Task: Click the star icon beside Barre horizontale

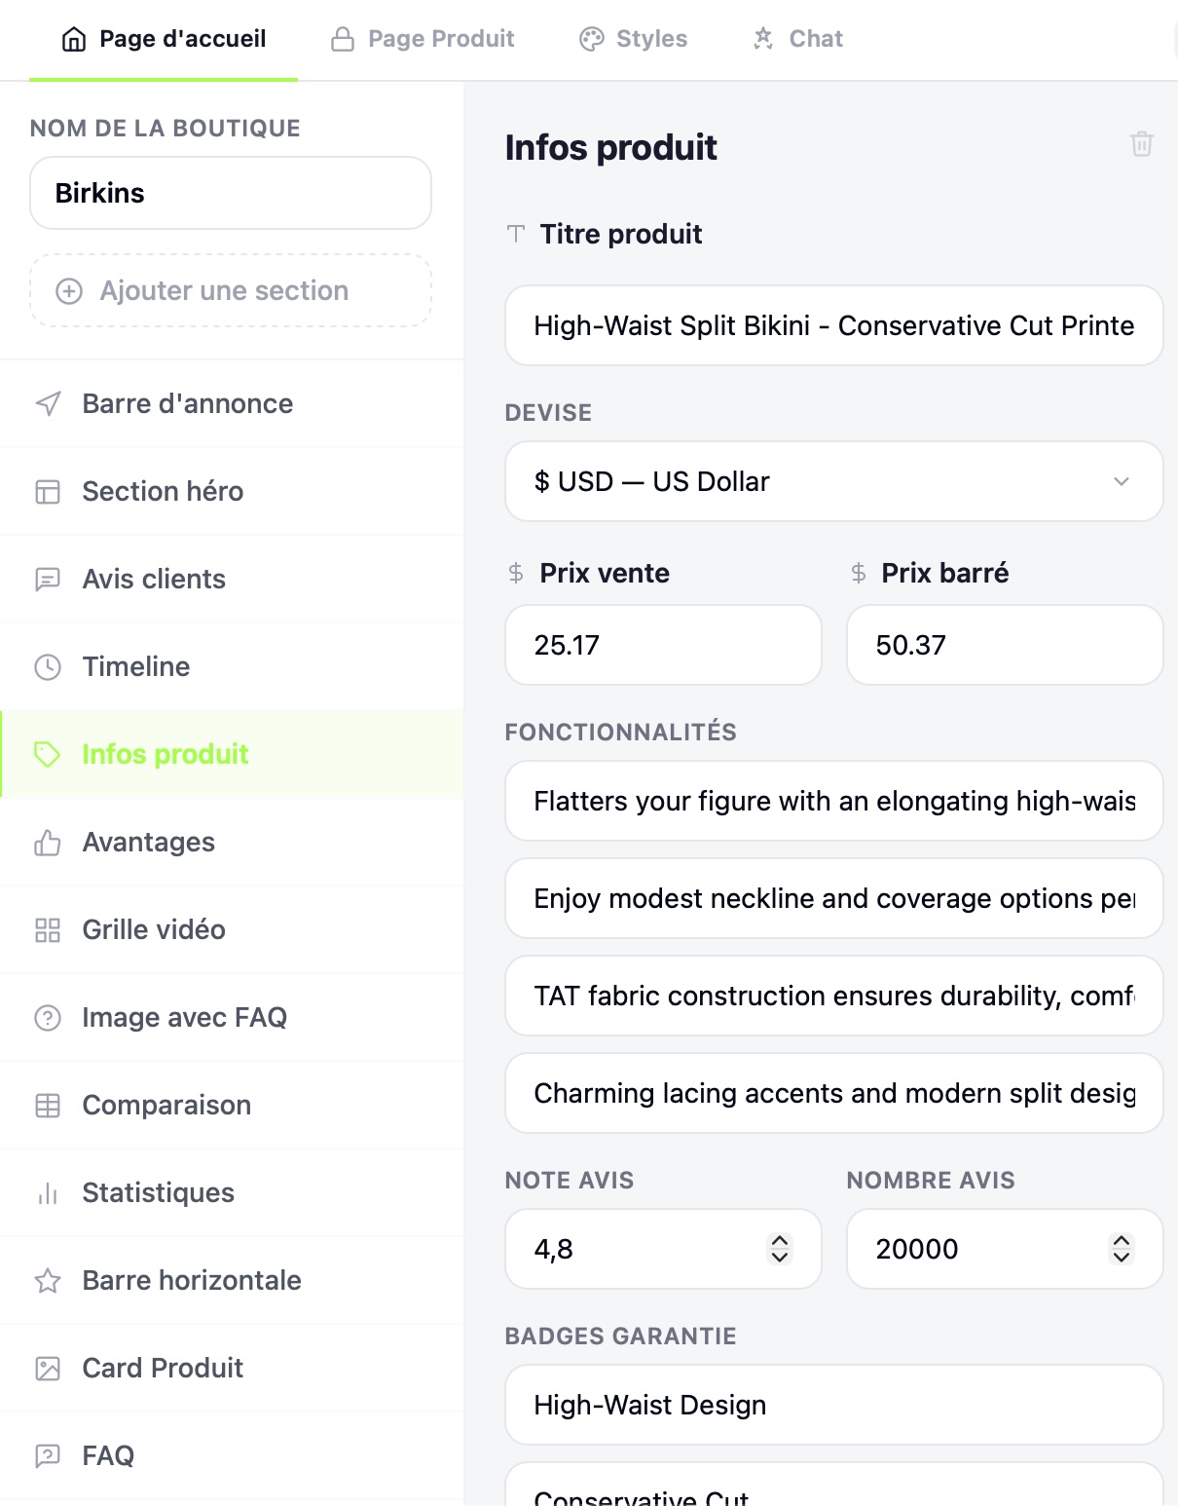Action: pos(48,1280)
